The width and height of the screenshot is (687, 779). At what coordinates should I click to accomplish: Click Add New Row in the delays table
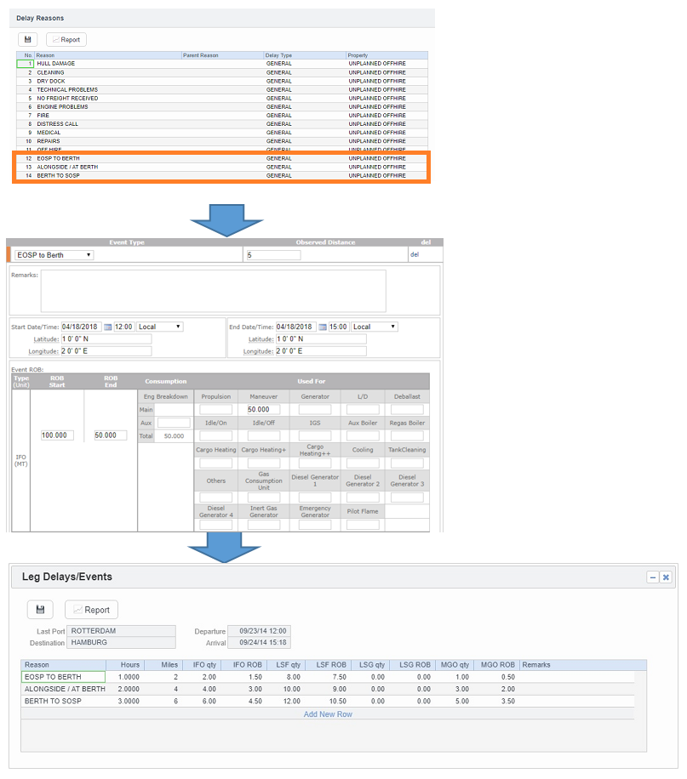(328, 714)
